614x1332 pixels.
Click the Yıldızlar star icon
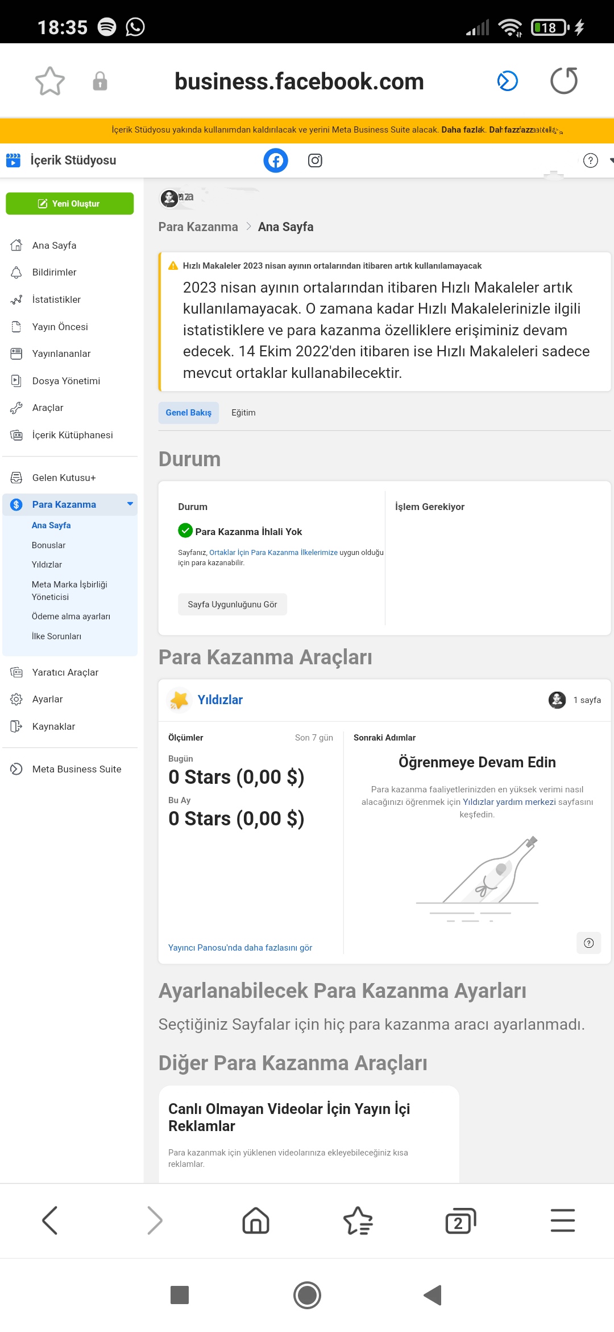tap(179, 700)
